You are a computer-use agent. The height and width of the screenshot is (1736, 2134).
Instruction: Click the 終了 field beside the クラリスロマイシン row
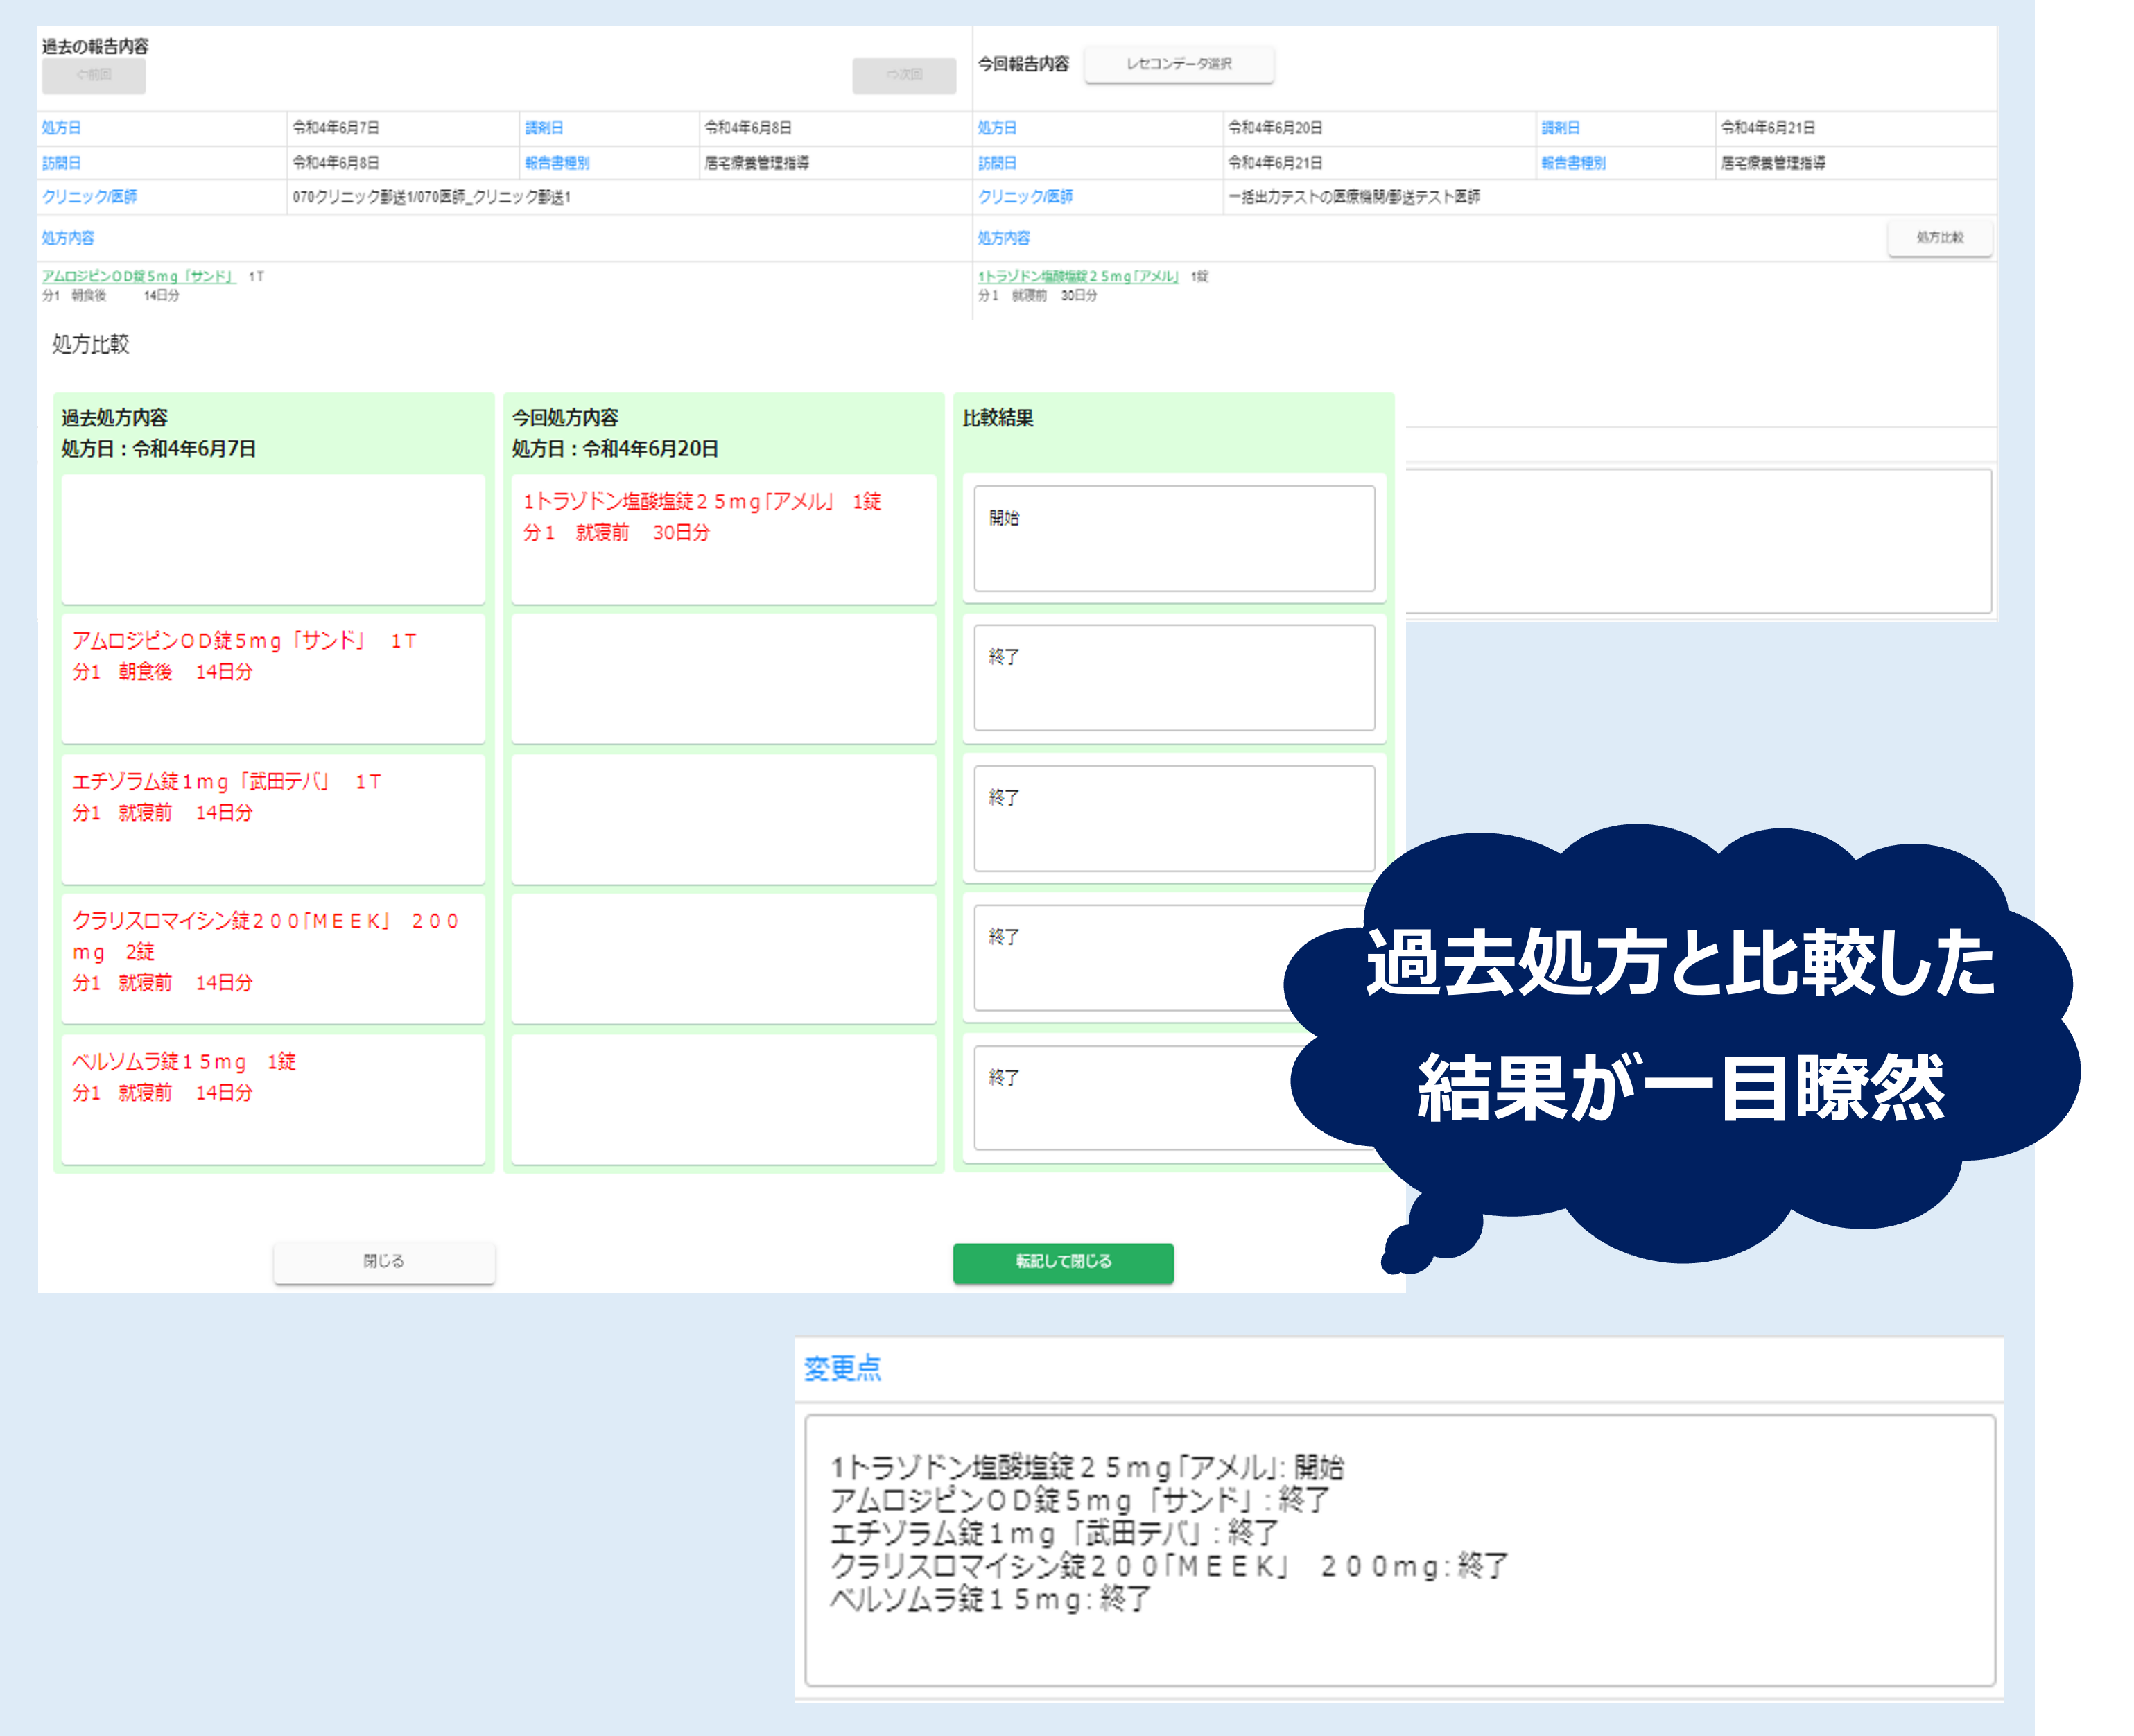coord(1130,958)
